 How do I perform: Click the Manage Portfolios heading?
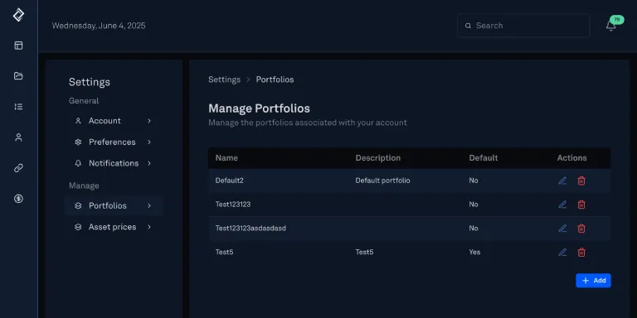(x=259, y=108)
